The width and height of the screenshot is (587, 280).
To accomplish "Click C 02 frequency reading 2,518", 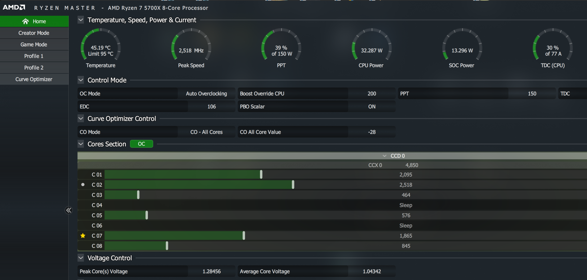I will pyautogui.click(x=406, y=185).
